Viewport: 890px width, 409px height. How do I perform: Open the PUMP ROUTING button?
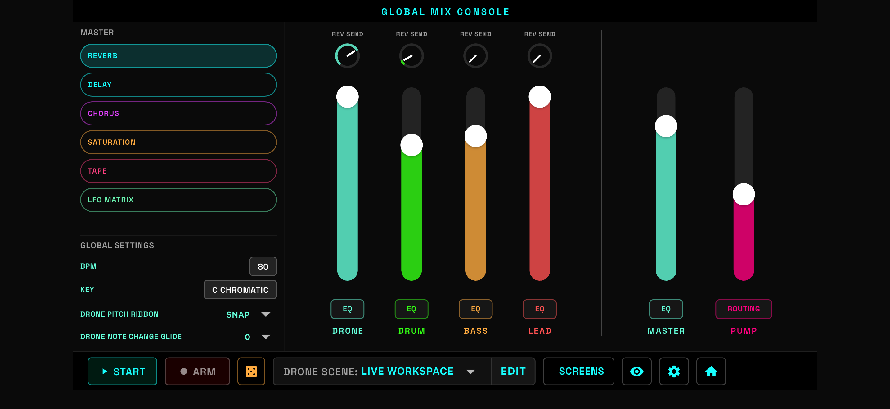[x=744, y=309]
